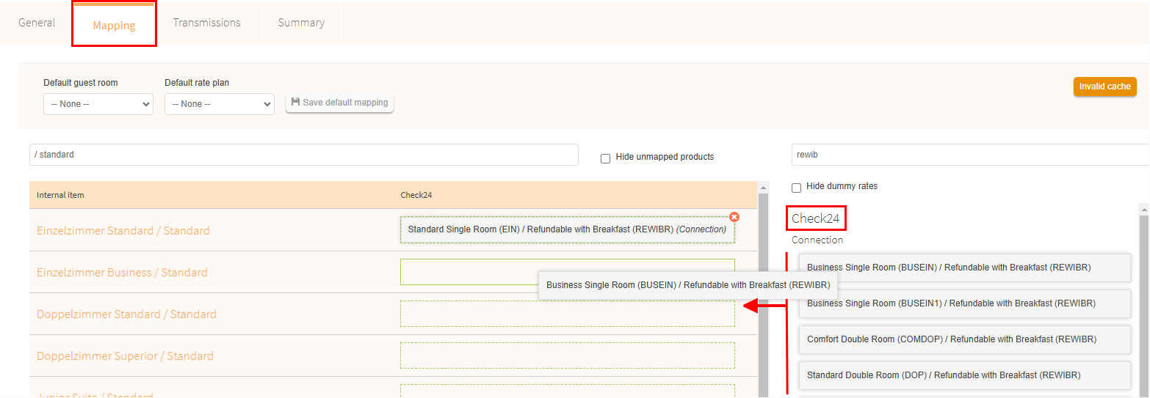The height and width of the screenshot is (398, 1150).
Task: Click the internal items list scrollbar
Action: click(x=763, y=293)
